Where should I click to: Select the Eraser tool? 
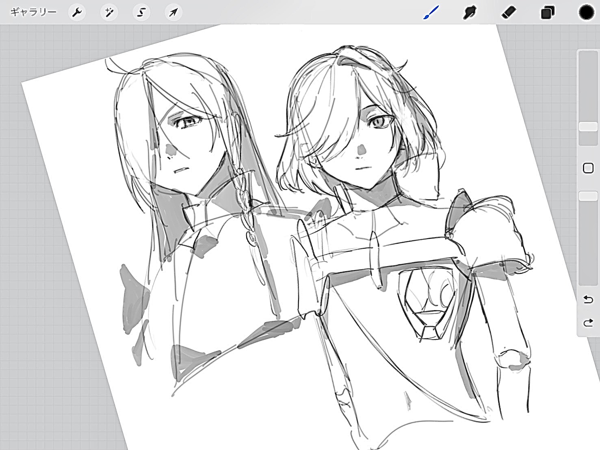pos(509,13)
